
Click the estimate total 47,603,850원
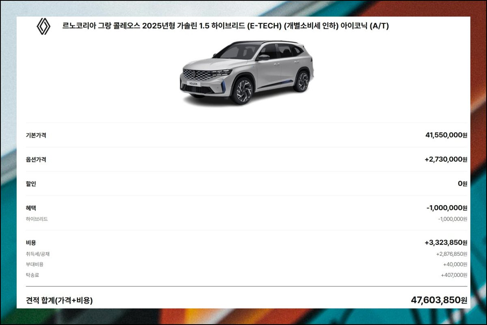(x=439, y=300)
